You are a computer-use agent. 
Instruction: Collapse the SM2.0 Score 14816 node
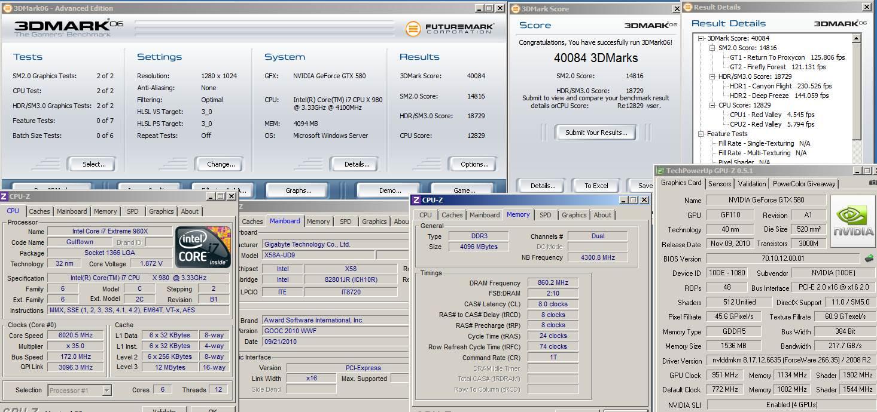(712, 48)
